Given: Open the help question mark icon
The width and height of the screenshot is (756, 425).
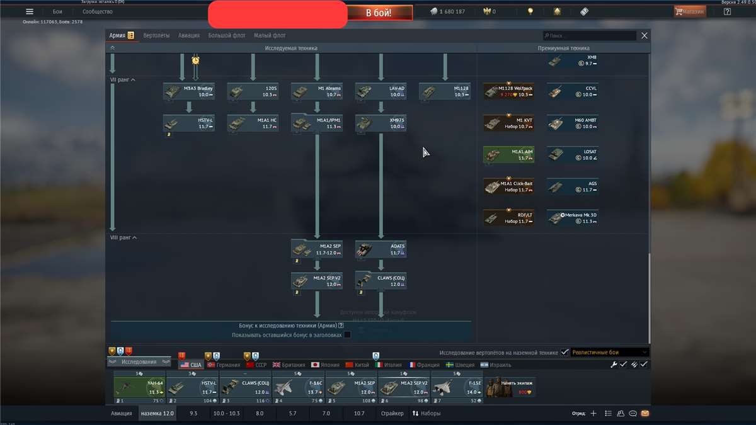Looking at the screenshot, I should (728, 11).
